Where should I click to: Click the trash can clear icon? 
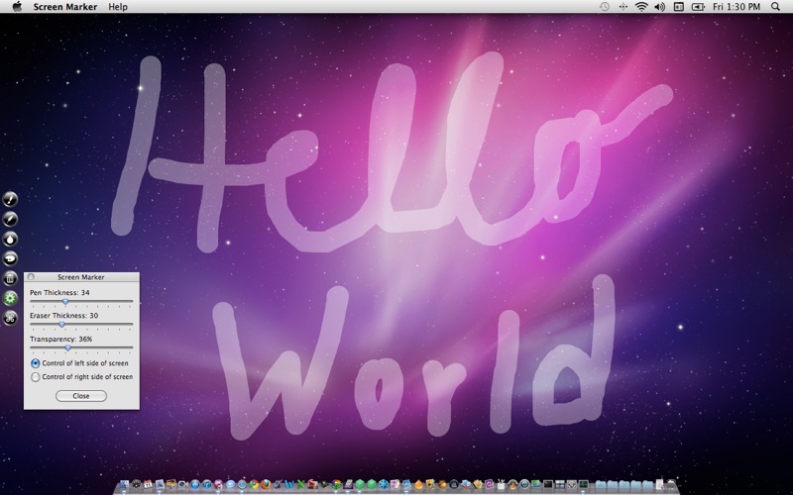click(x=11, y=278)
